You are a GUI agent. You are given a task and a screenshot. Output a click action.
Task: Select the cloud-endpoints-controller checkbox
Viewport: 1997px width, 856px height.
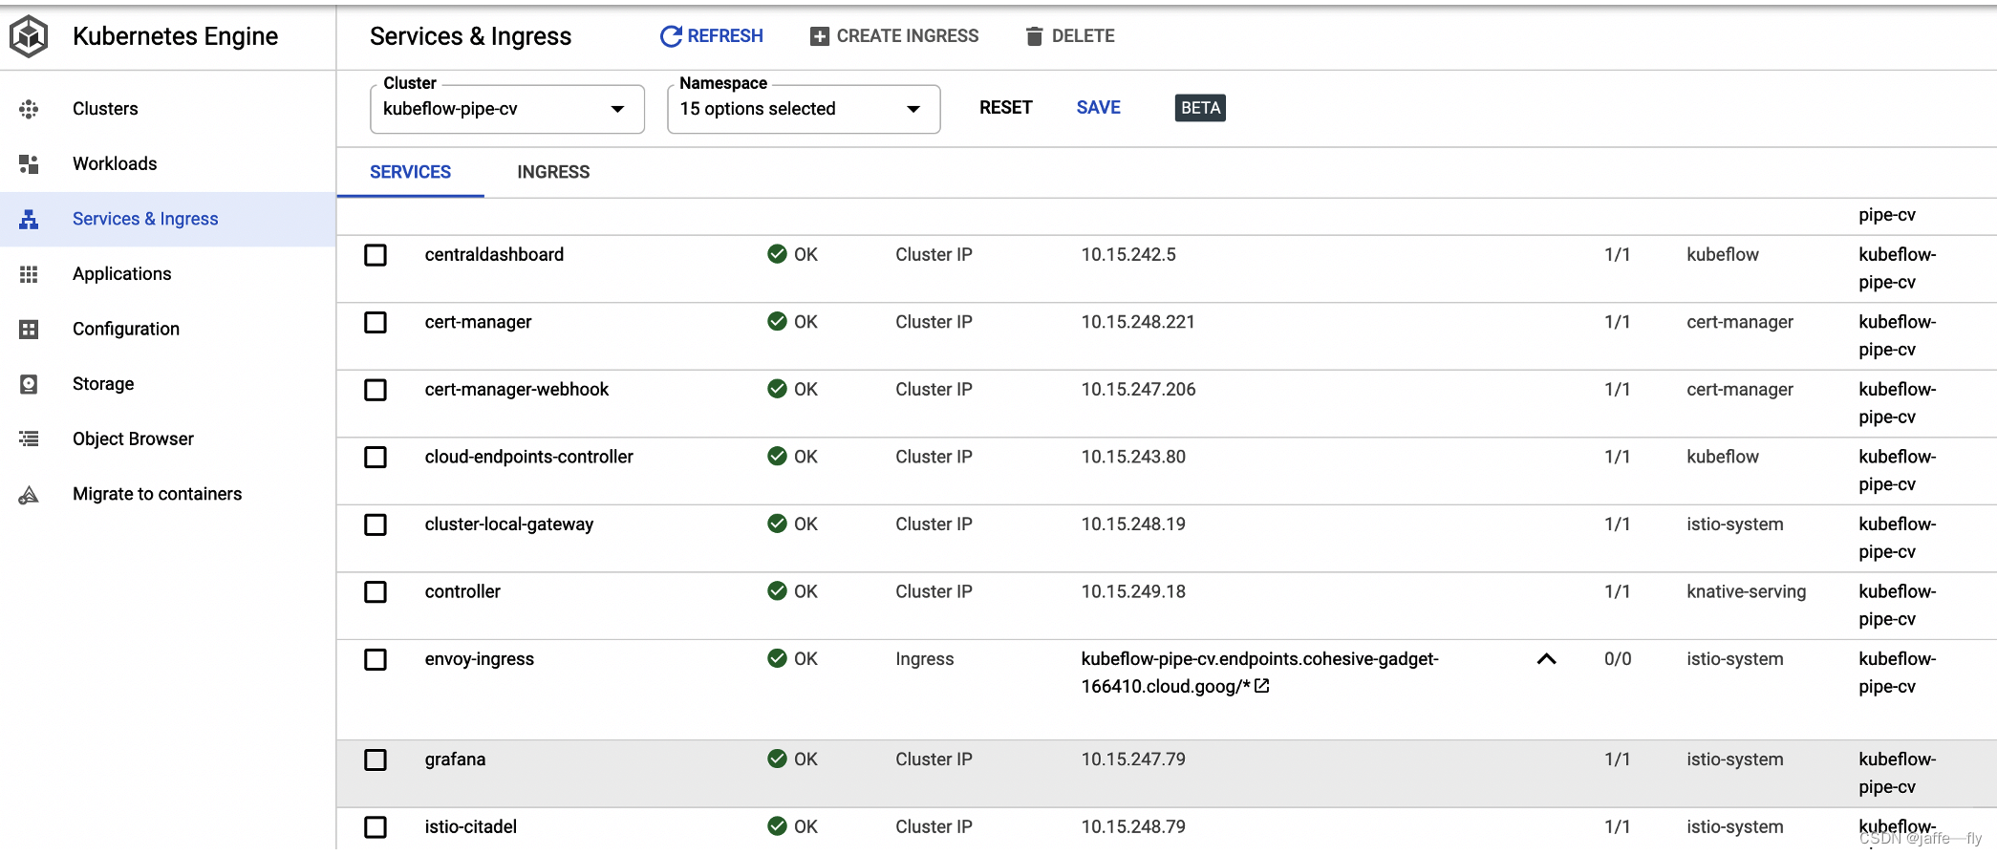coord(376,457)
